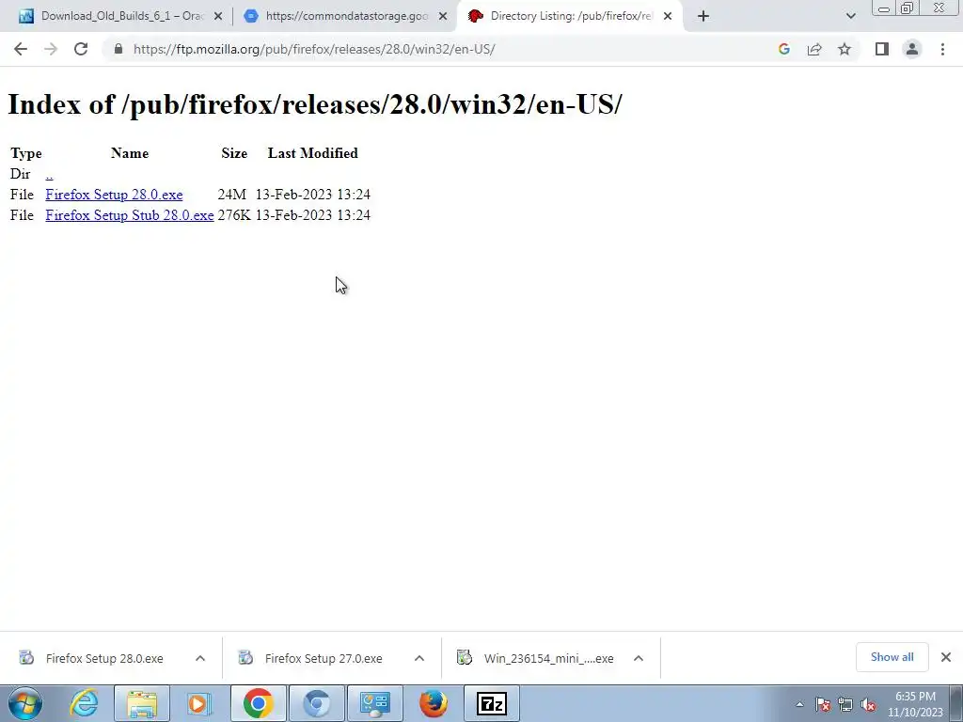Image resolution: width=963 pixels, height=722 pixels.
Task: Click the Type column header
Action: tap(25, 153)
